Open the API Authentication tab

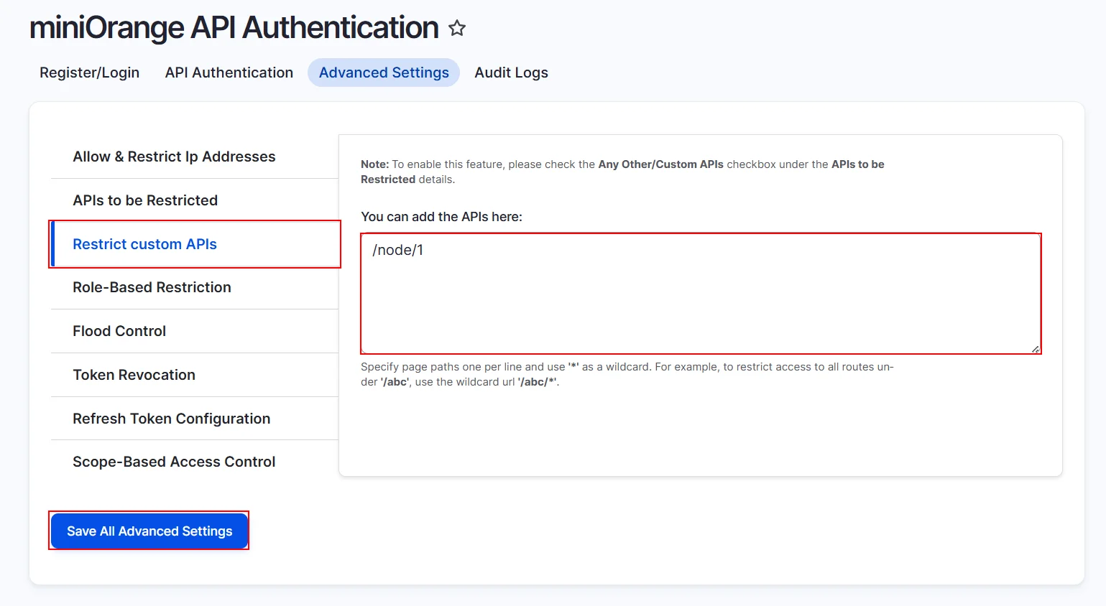point(229,73)
